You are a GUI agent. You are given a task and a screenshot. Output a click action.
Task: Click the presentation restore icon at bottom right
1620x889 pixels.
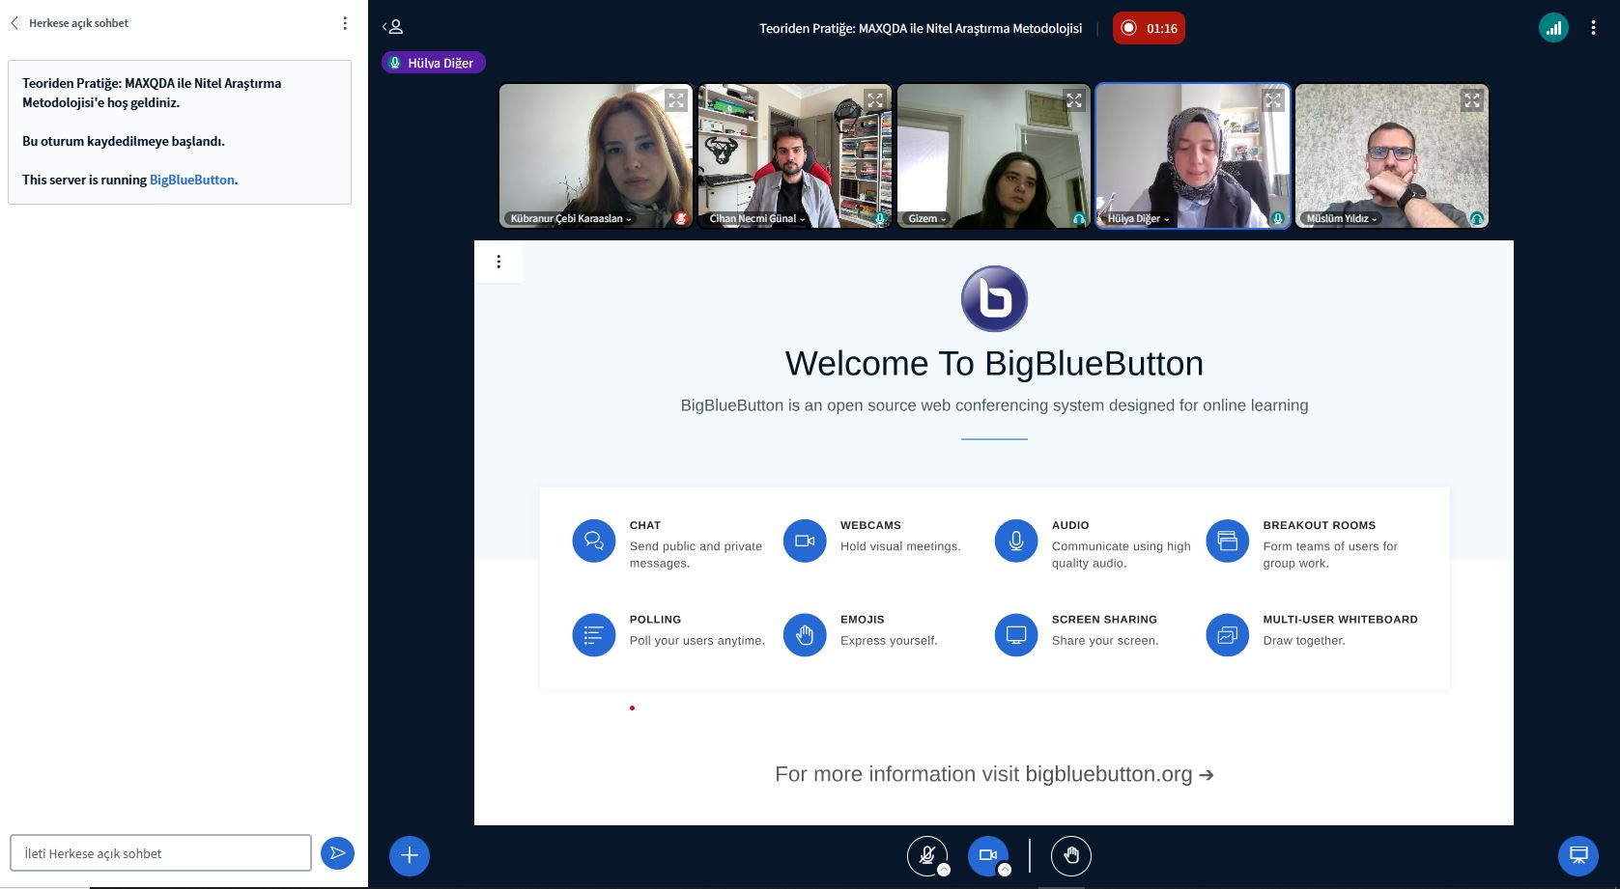1577,855
